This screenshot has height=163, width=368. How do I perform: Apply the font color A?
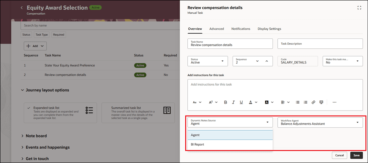[x=251, y=102]
